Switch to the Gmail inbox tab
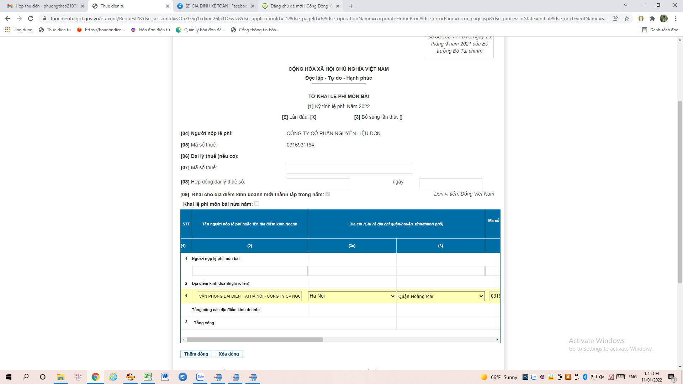Image resolution: width=683 pixels, height=384 pixels. 46,6
